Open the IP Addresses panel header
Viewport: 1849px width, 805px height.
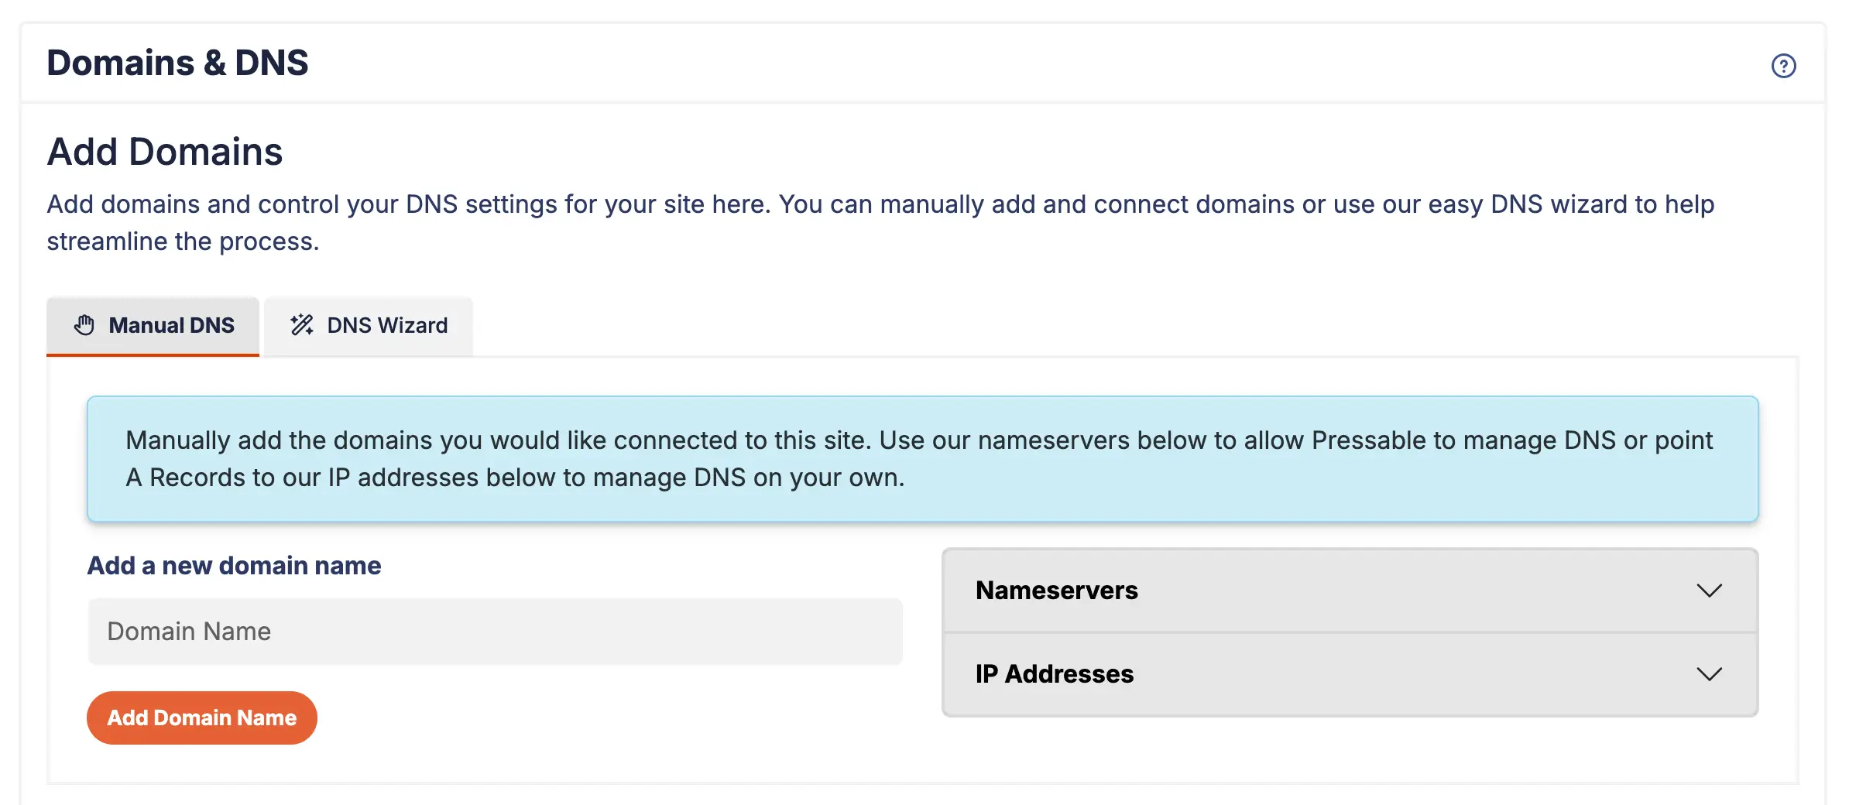(x=1055, y=673)
